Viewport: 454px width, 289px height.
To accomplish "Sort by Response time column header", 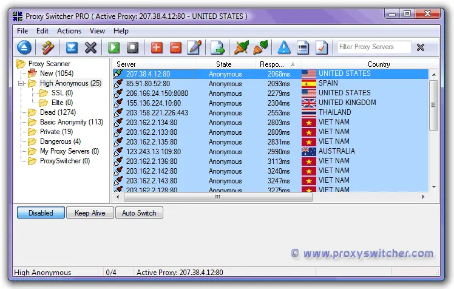I will pyautogui.click(x=278, y=64).
